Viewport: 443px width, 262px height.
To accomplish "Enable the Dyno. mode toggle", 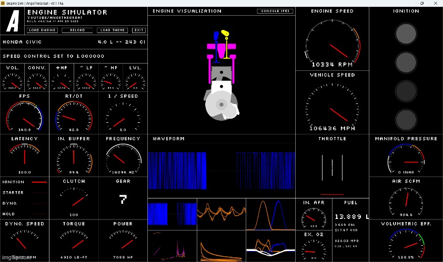I will pos(24,203).
